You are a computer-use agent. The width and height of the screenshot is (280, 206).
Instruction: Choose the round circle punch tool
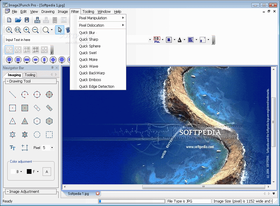9,60
